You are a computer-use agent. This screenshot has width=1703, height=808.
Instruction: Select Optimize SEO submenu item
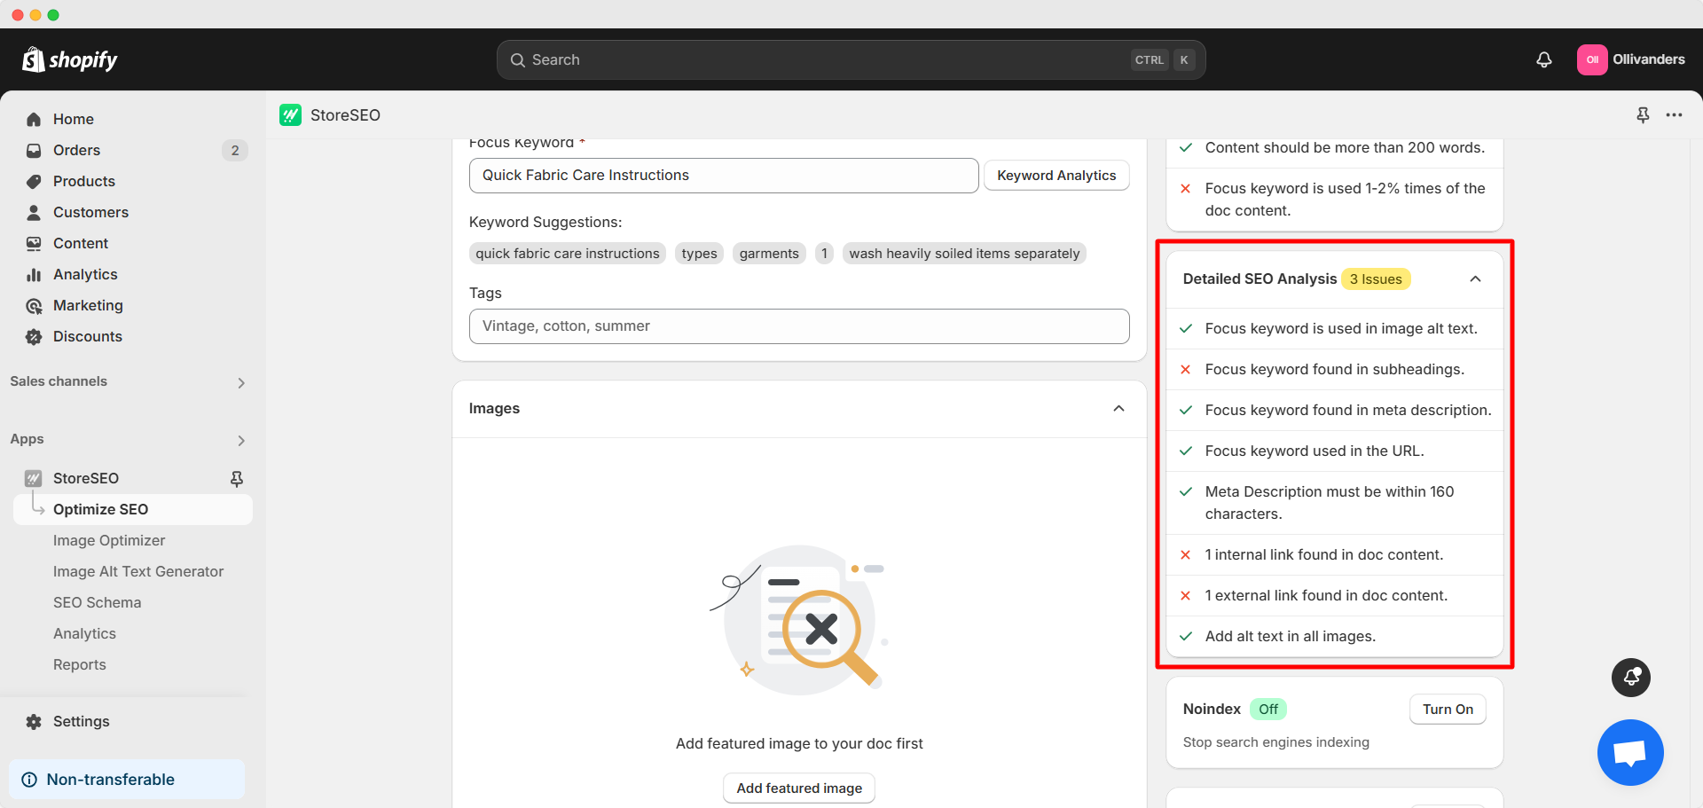(133, 509)
